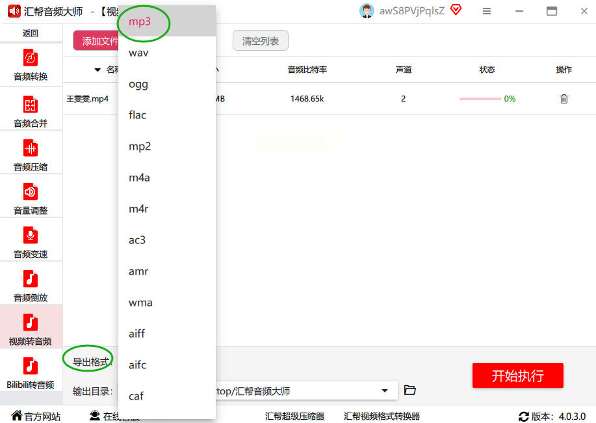The height and width of the screenshot is (423, 596).
Task: Click the 状态 column header
Action: click(487, 70)
